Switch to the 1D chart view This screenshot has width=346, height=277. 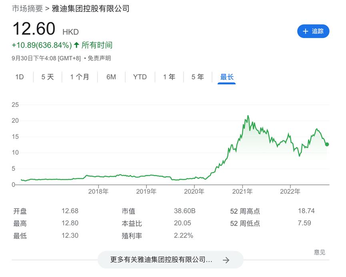[x=19, y=77]
